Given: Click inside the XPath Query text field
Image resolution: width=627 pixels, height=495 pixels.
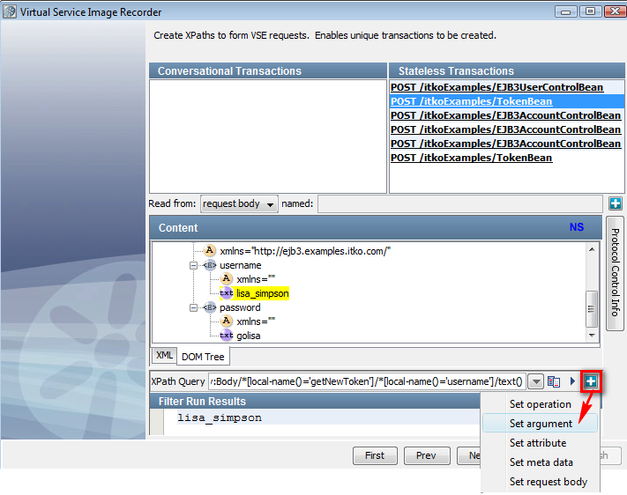Looking at the screenshot, I should (x=367, y=381).
